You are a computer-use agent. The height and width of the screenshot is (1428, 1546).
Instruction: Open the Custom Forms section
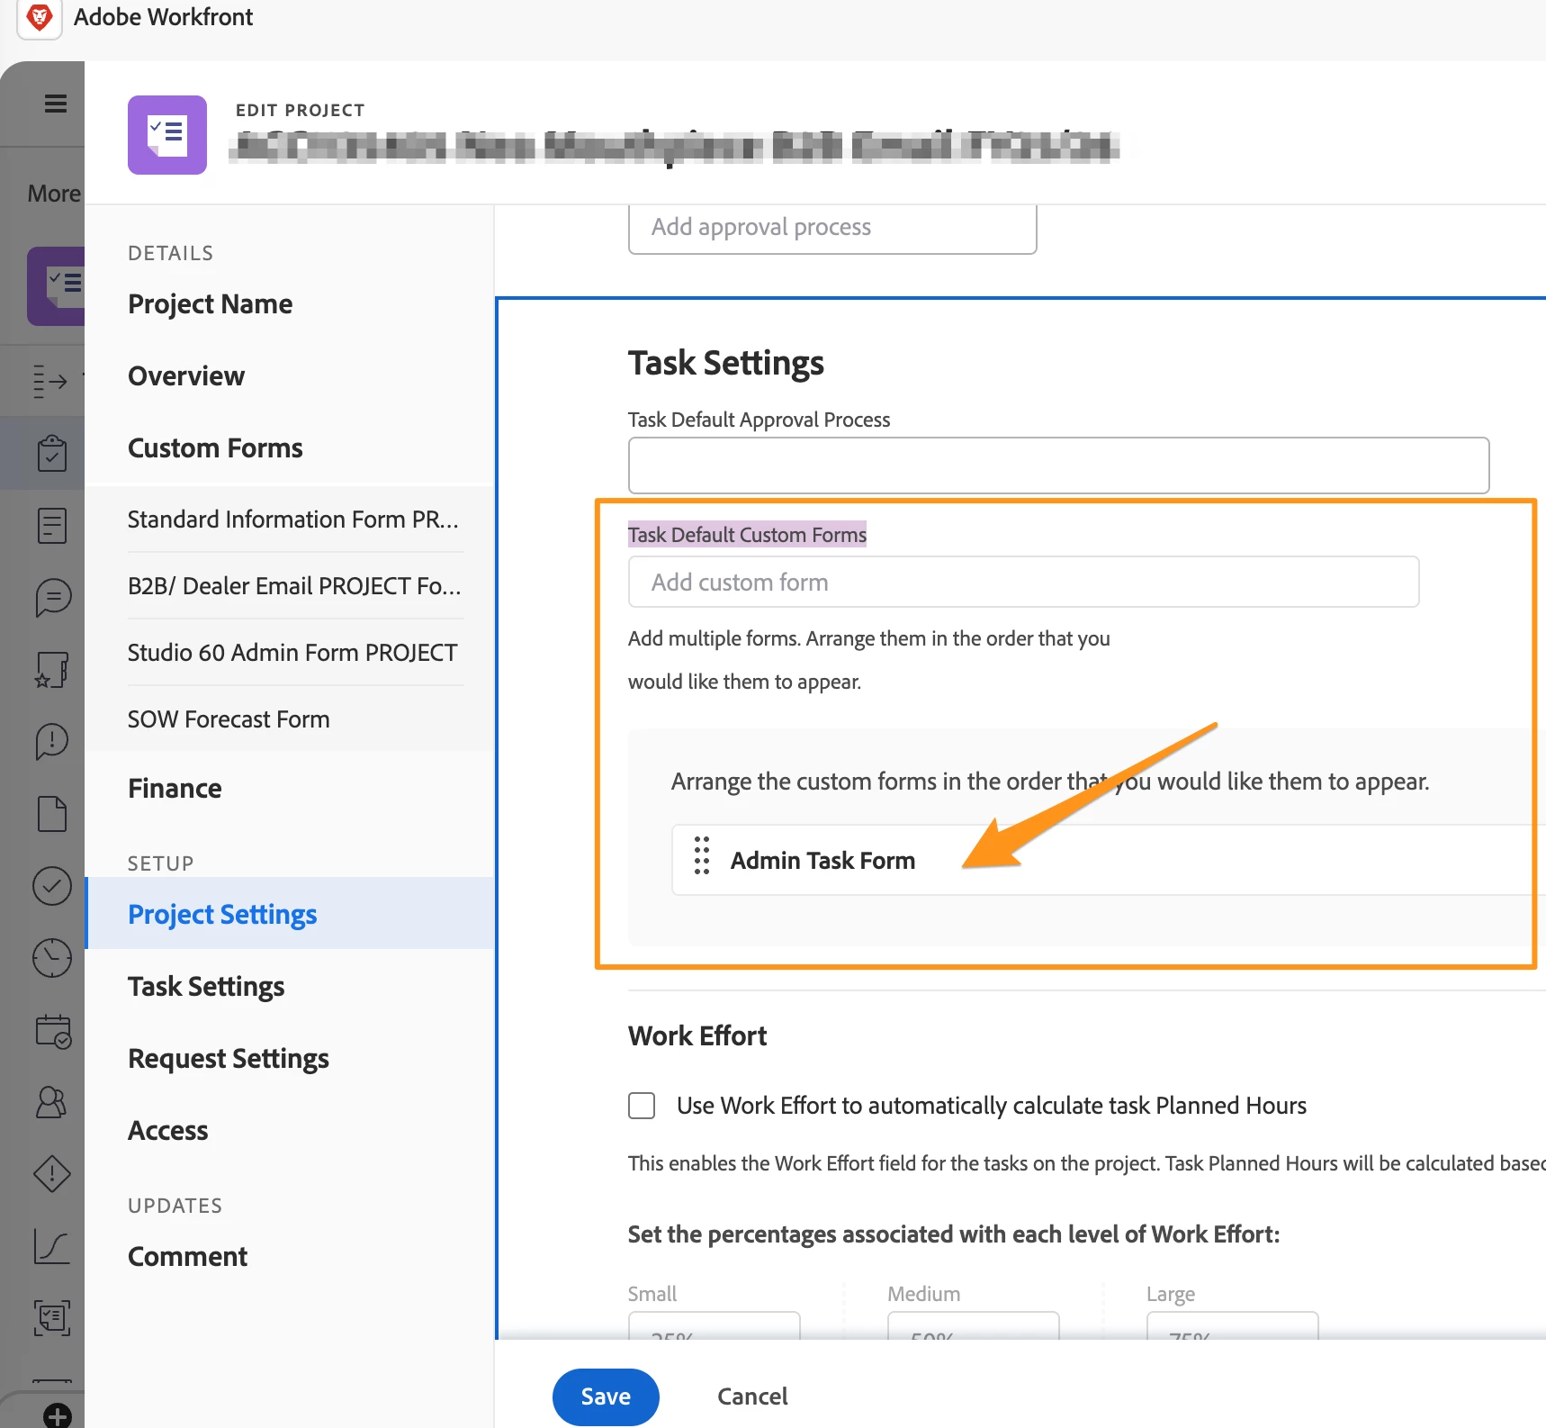coord(215,448)
